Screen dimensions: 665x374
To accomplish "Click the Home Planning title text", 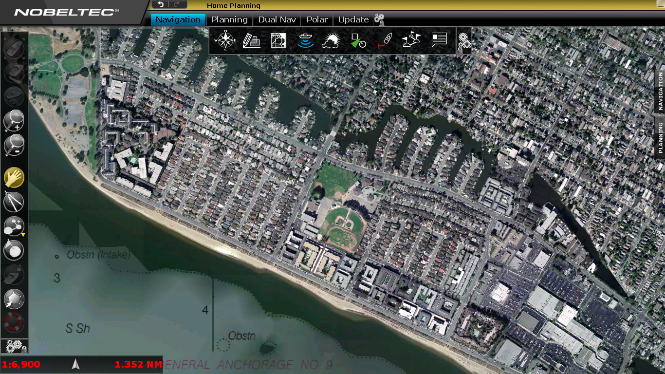I will tap(234, 6).
